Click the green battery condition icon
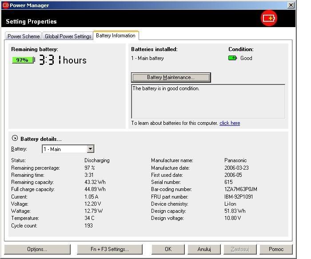This screenshot has height=259, width=311. point(232,58)
